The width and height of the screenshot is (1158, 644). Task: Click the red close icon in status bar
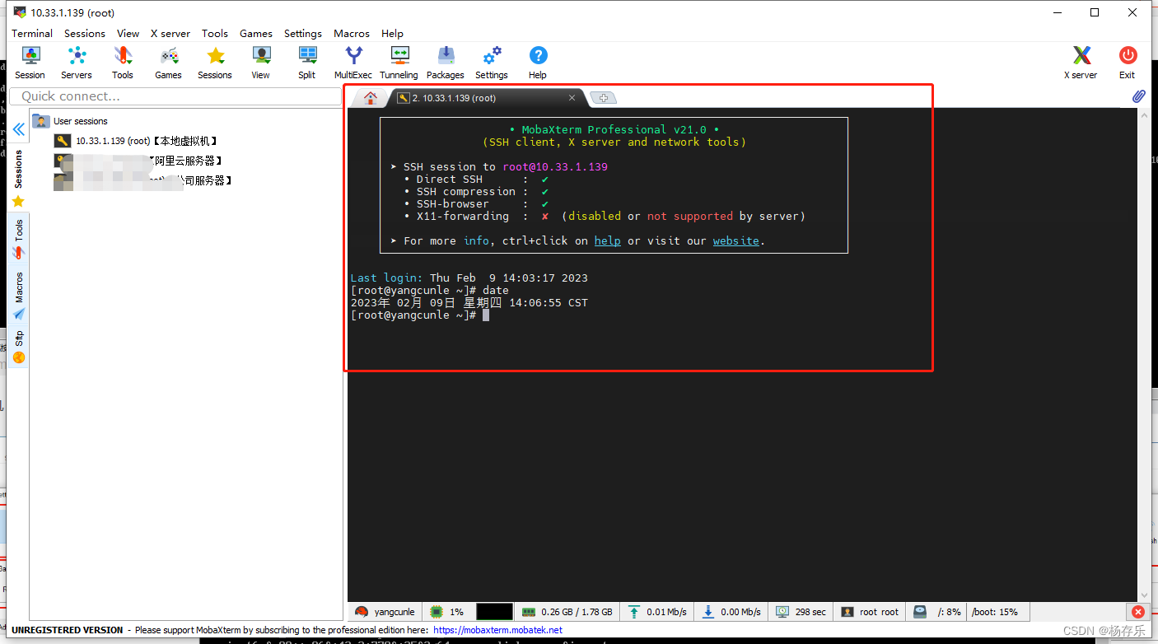(1137, 612)
